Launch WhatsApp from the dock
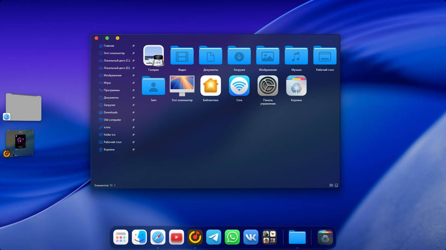 coord(232,237)
